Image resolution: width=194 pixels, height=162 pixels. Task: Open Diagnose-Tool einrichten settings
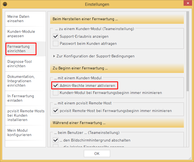coord(20,64)
